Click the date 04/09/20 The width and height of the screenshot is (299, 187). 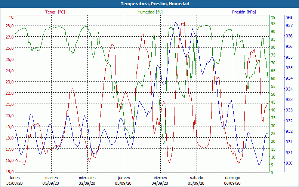coord(160,183)
